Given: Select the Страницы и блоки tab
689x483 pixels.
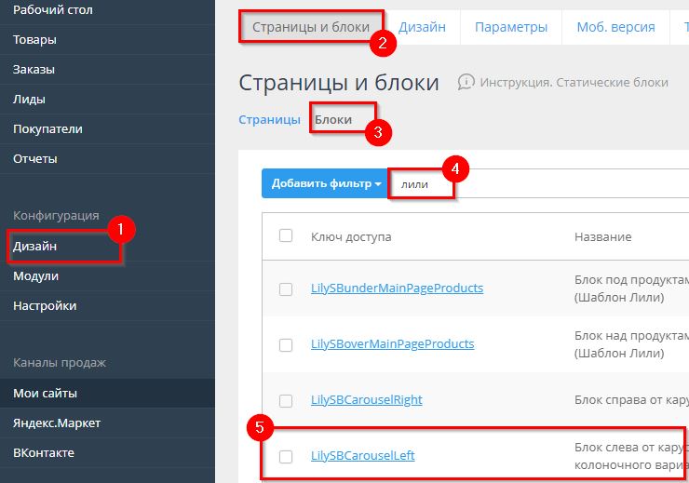Looking at the screenshot, I should [311, 27].
